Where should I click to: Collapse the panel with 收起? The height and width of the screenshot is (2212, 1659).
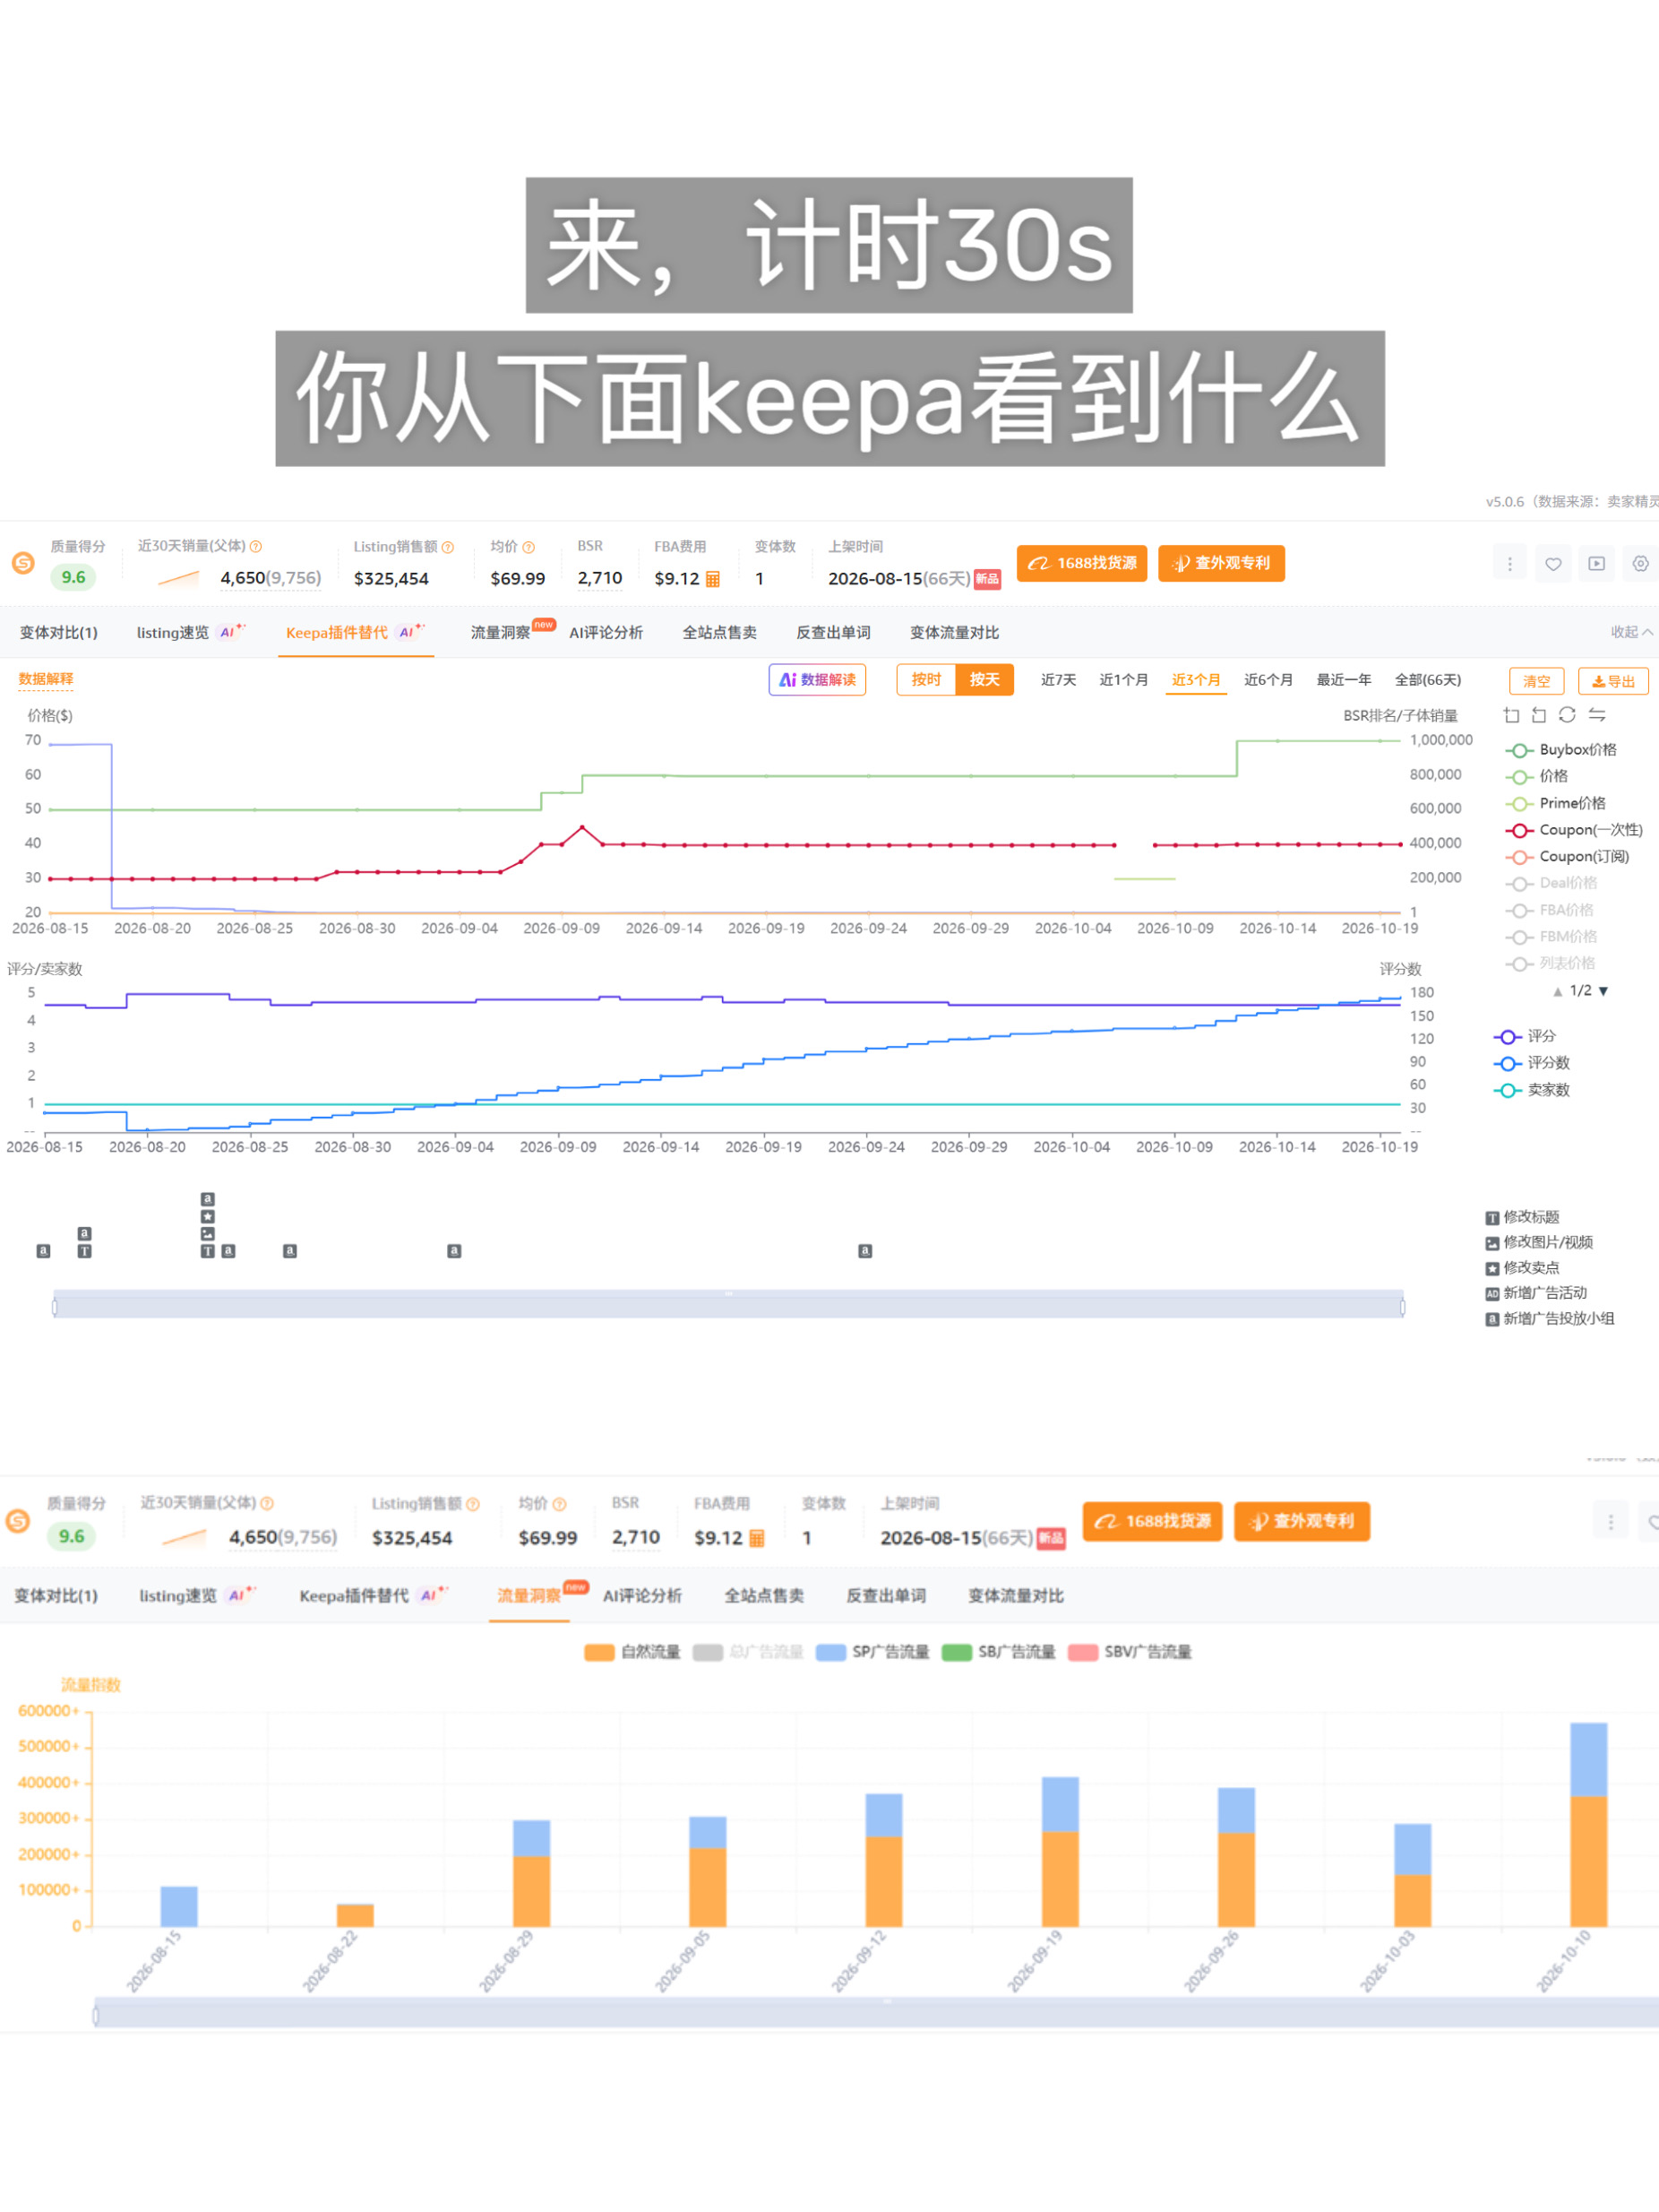(x=1631, y=632)
